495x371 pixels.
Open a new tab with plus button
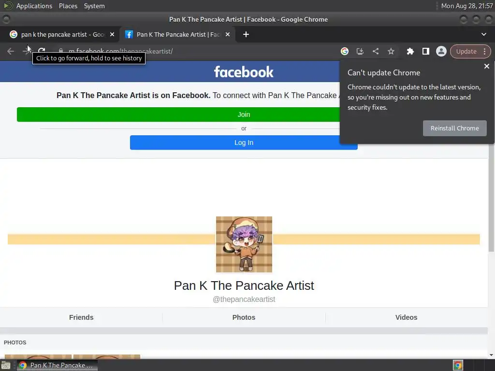click(x=246, y=34)
